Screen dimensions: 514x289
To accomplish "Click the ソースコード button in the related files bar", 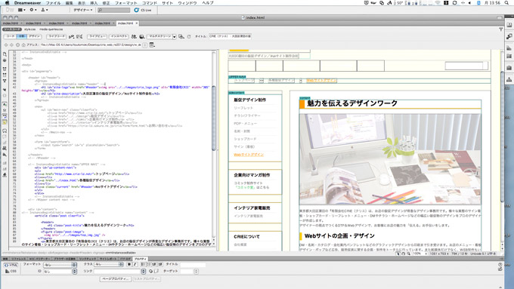I will [12, 29].
